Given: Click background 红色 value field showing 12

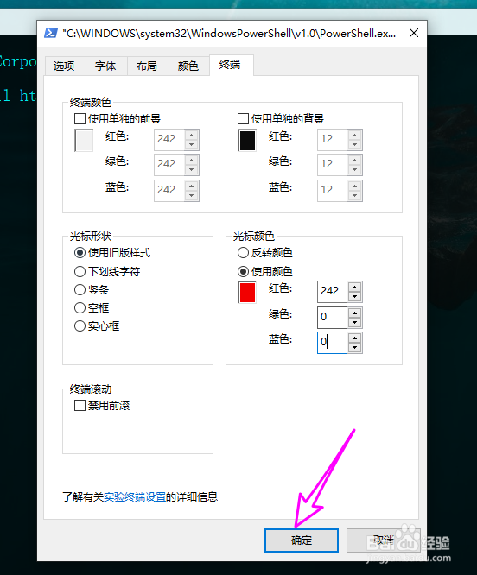Looking at the screenshot, I should [x=333, y=139].
